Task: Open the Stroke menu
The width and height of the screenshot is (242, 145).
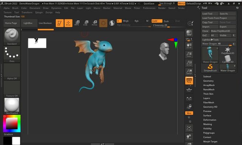Action: [181, 8]
